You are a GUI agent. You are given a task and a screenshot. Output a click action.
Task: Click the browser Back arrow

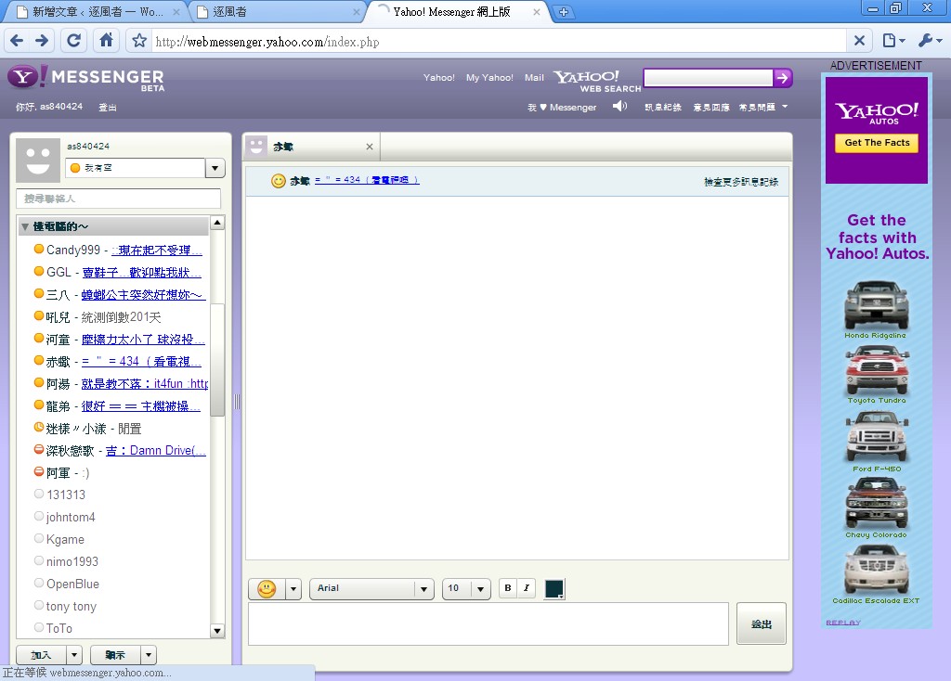pyautogui.click(x=17, y=41)
